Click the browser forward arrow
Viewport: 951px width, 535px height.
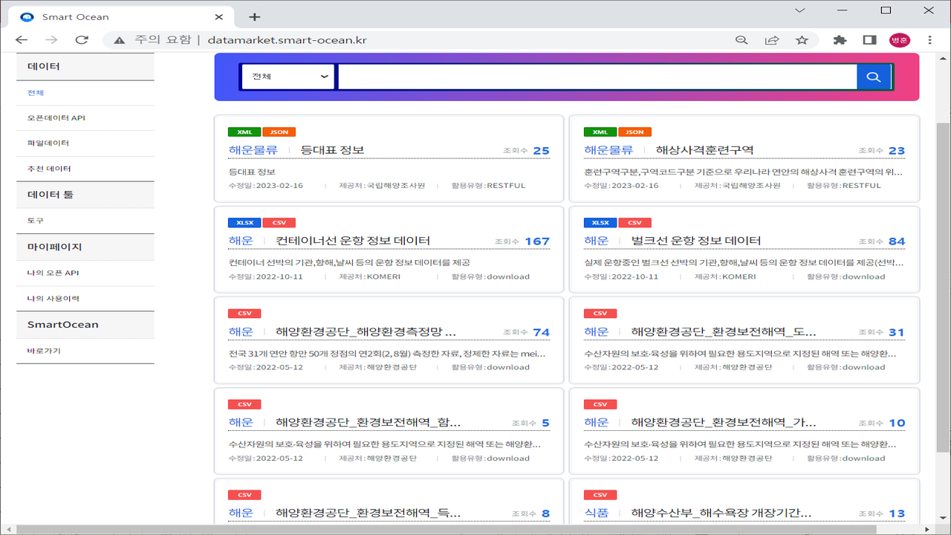[x=51, y=40]
